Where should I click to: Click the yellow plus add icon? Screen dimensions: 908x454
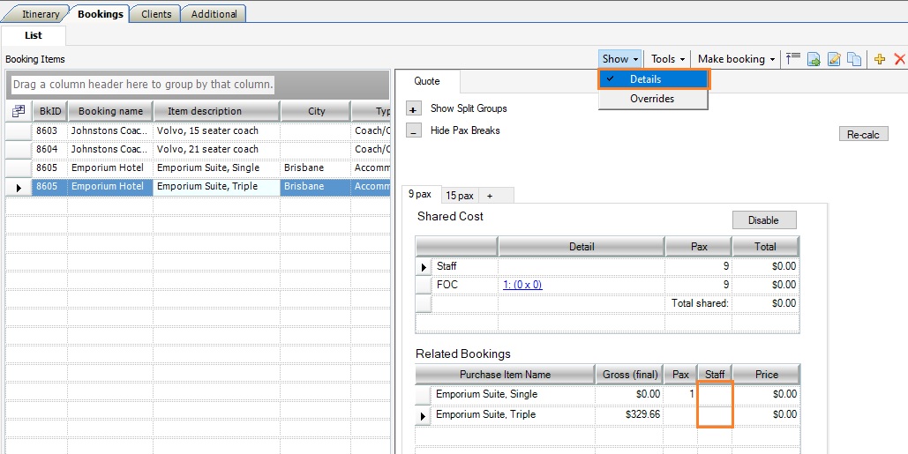click(880, 59)
